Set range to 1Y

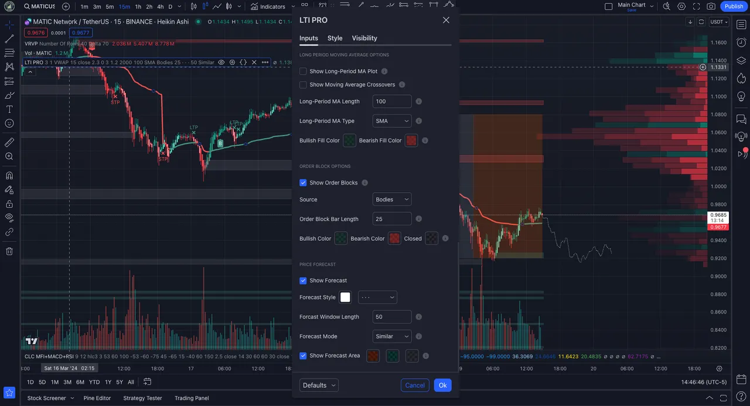click(x=108, y=382)
